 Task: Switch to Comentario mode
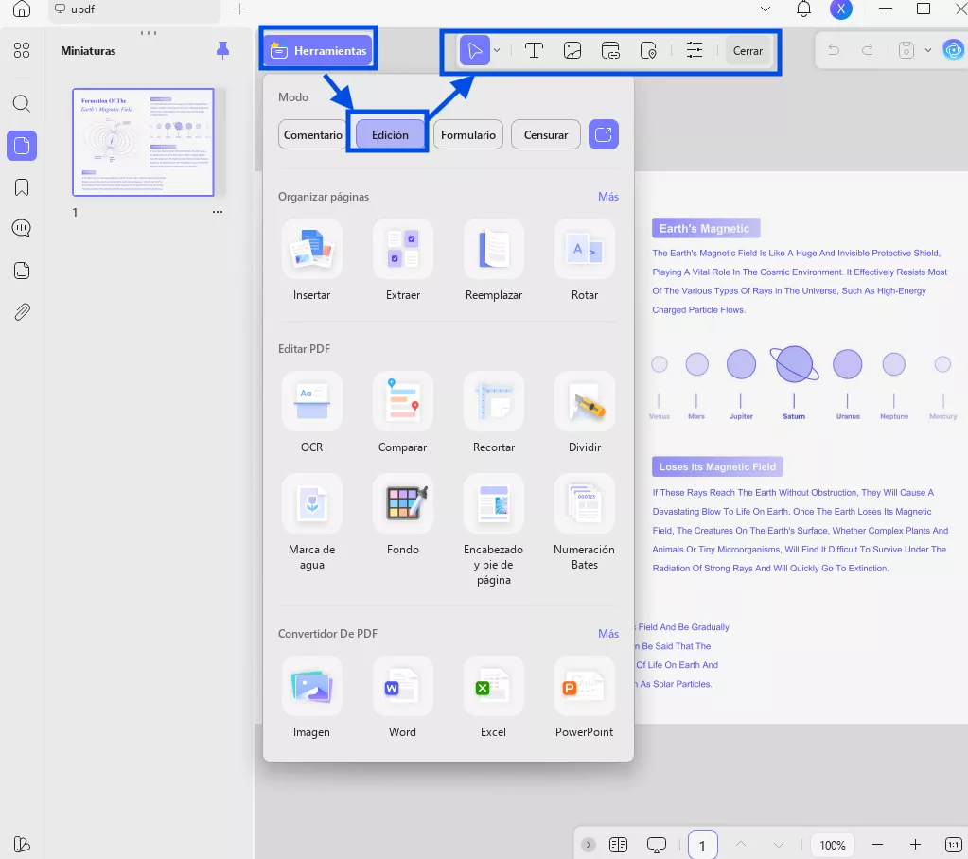312,134
